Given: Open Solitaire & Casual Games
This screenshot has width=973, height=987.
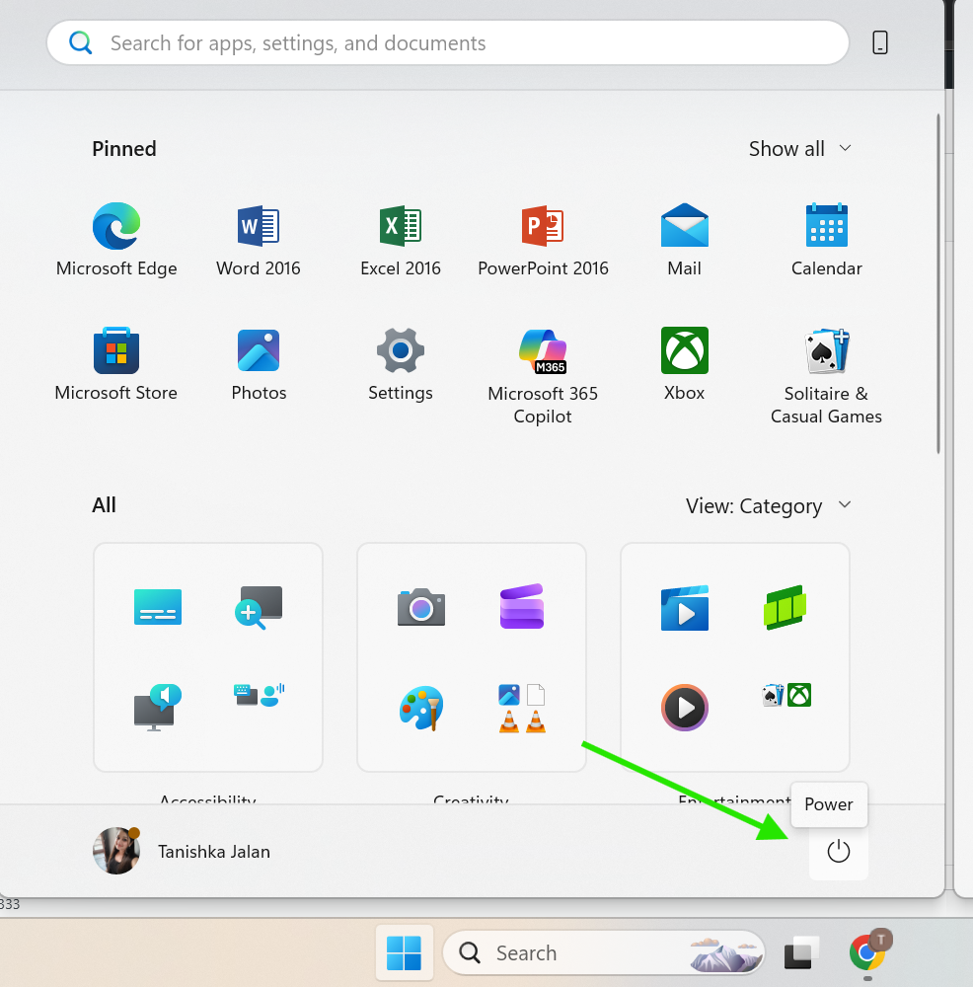Looking at the screenshot, I should [x=826, y=376].
